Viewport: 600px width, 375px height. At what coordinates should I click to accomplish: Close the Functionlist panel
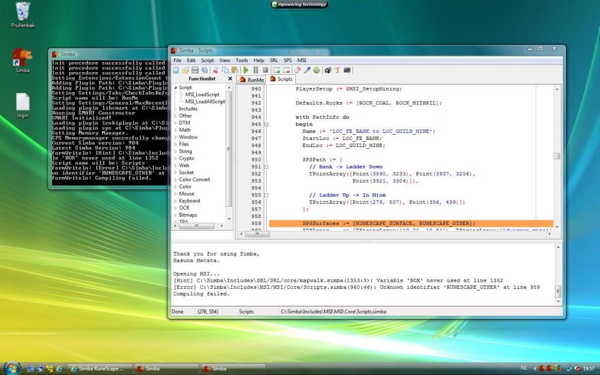point(230,79)
